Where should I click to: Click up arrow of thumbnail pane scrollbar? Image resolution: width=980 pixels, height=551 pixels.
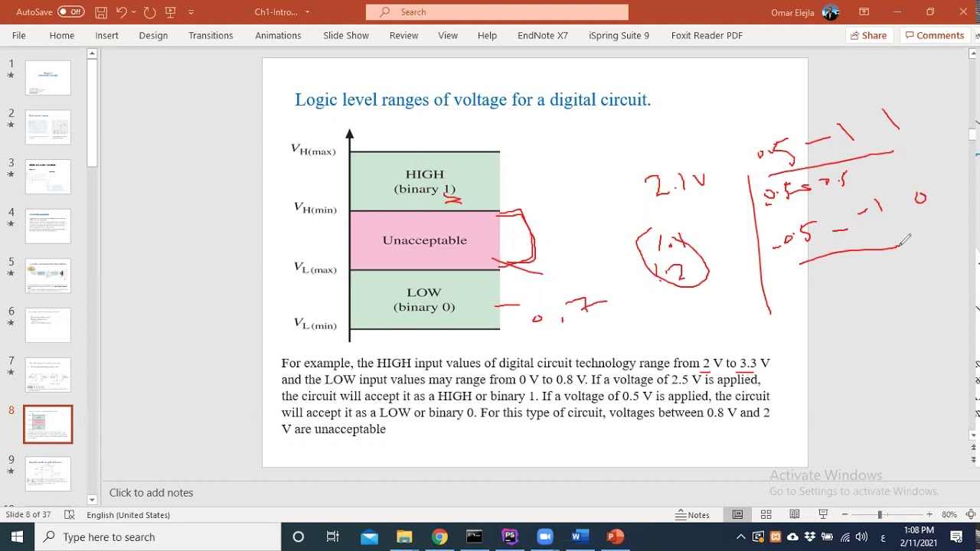point(92,54)
